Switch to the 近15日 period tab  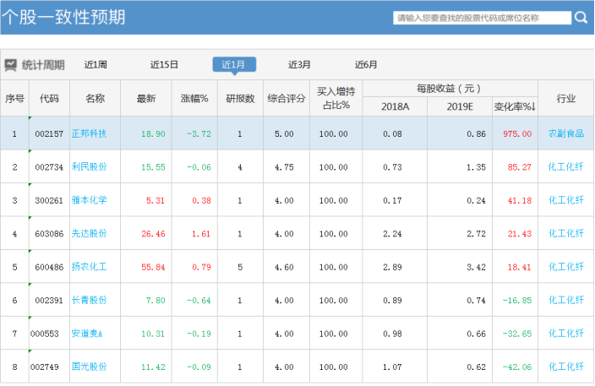pos(164,64)
